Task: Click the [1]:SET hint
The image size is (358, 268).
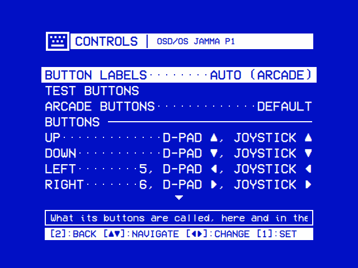Action: pyautogui.click(x=277, y=234)
